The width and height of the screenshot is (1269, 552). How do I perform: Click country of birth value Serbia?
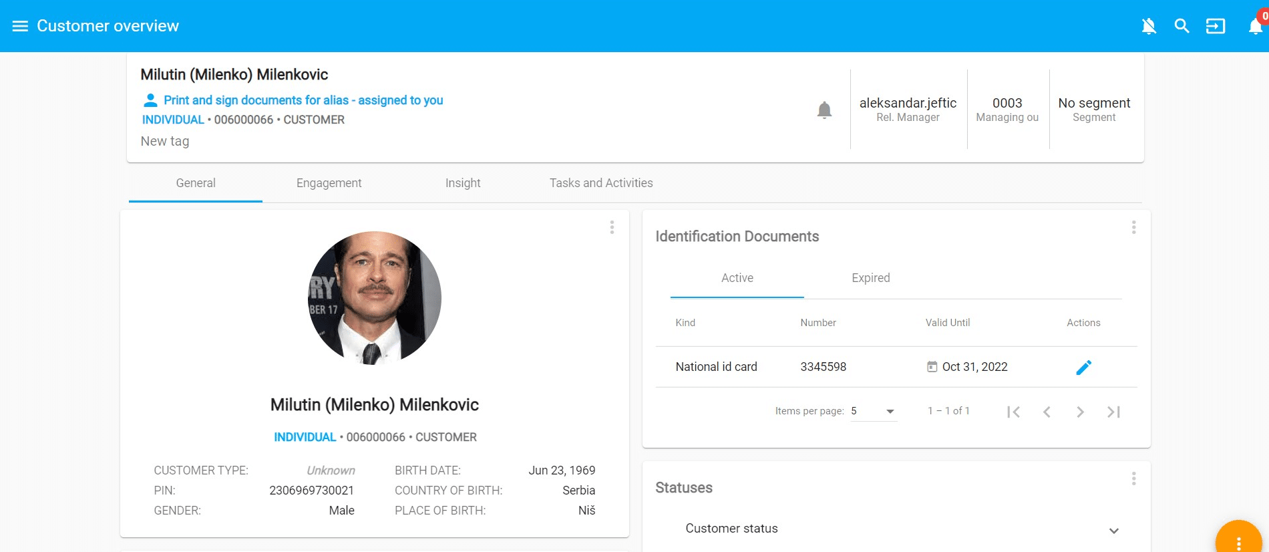click(x=578, y=491)
